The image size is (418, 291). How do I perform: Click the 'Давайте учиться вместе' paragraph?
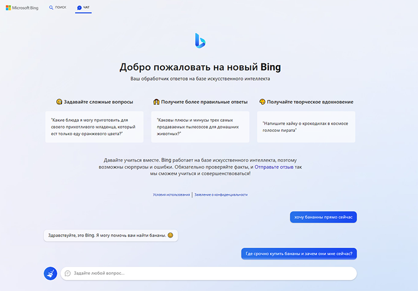(200, 167)
